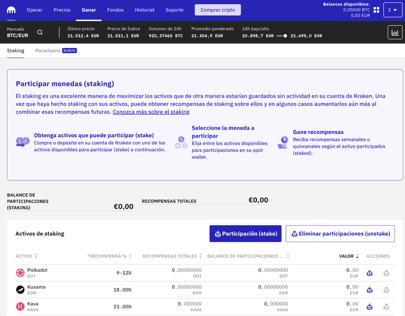This screenshot has height=316, width=405.
Task: Click the weighted average 21.304,9 EUR
Action: (207, 36)
